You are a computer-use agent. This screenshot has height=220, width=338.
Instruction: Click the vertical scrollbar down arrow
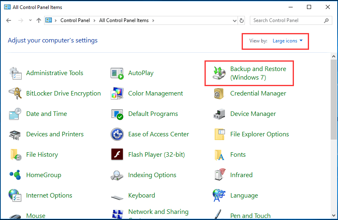(334, 217)
